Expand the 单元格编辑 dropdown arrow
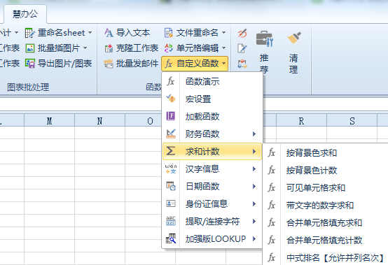 point(223,48)
